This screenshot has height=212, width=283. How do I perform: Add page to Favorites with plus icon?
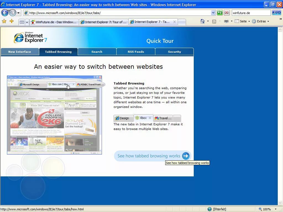pyautogui.click(x=12, y=21)
